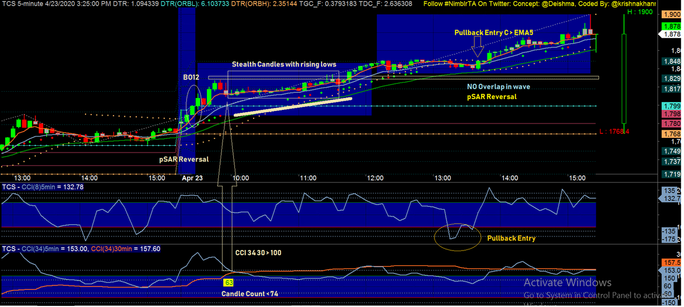Click the CCI 34 30 > 100 annotation
684x307 pixels.
(x=258, y=252)
